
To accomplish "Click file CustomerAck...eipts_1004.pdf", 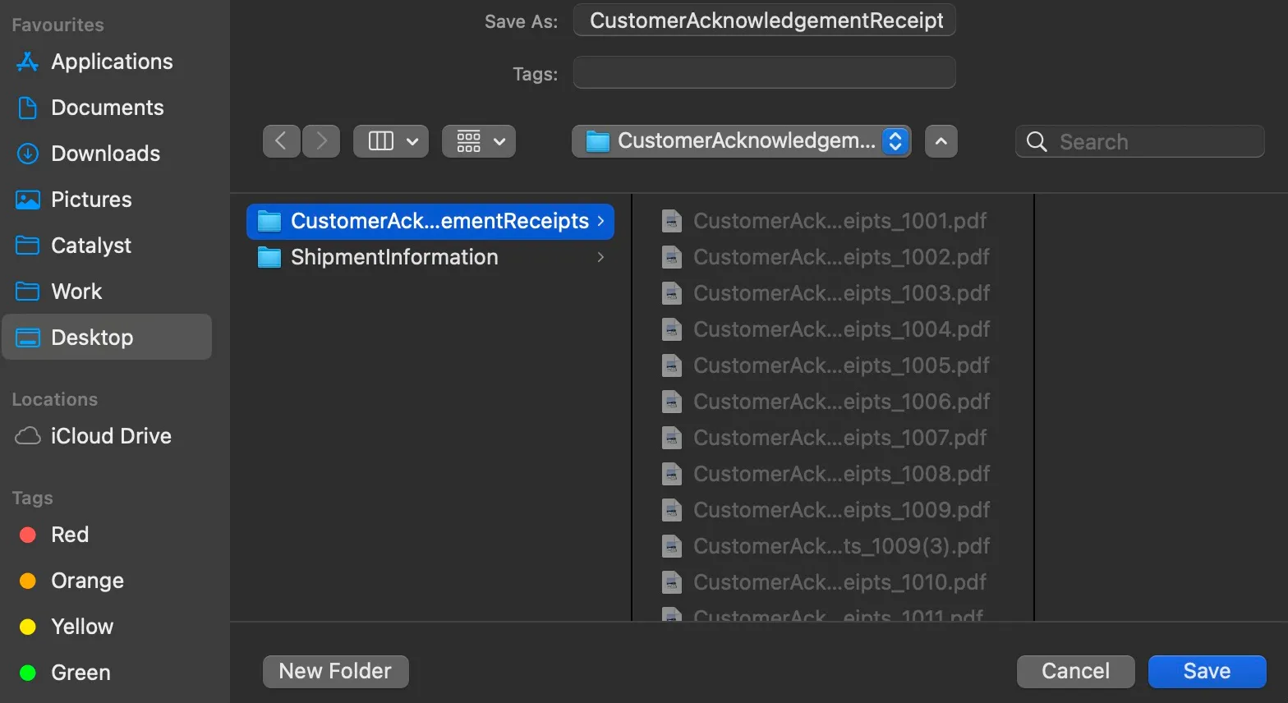I will coord(833,329).
